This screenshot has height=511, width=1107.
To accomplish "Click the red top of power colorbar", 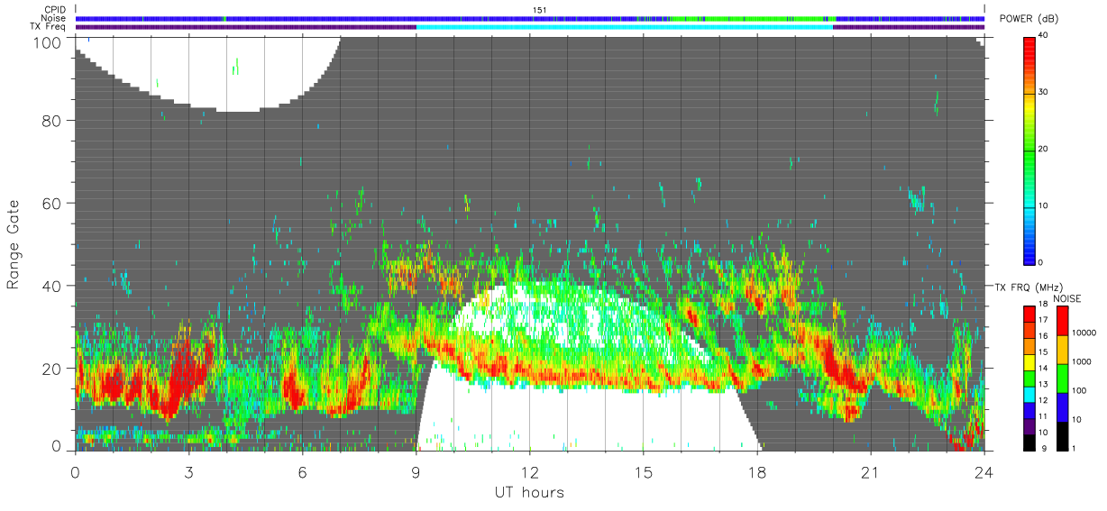I will click(x=1029, y=50).
